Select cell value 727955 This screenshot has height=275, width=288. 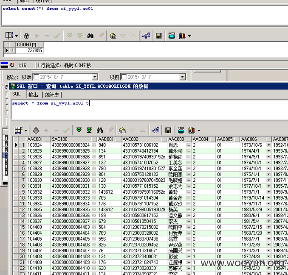[29, 50]
